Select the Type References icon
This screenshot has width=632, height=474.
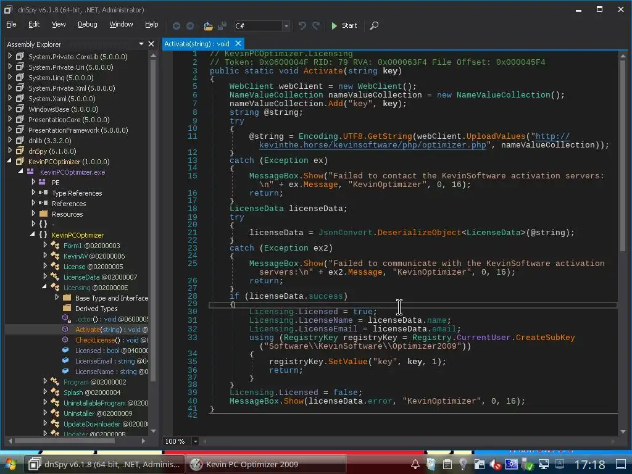point(43,193)
